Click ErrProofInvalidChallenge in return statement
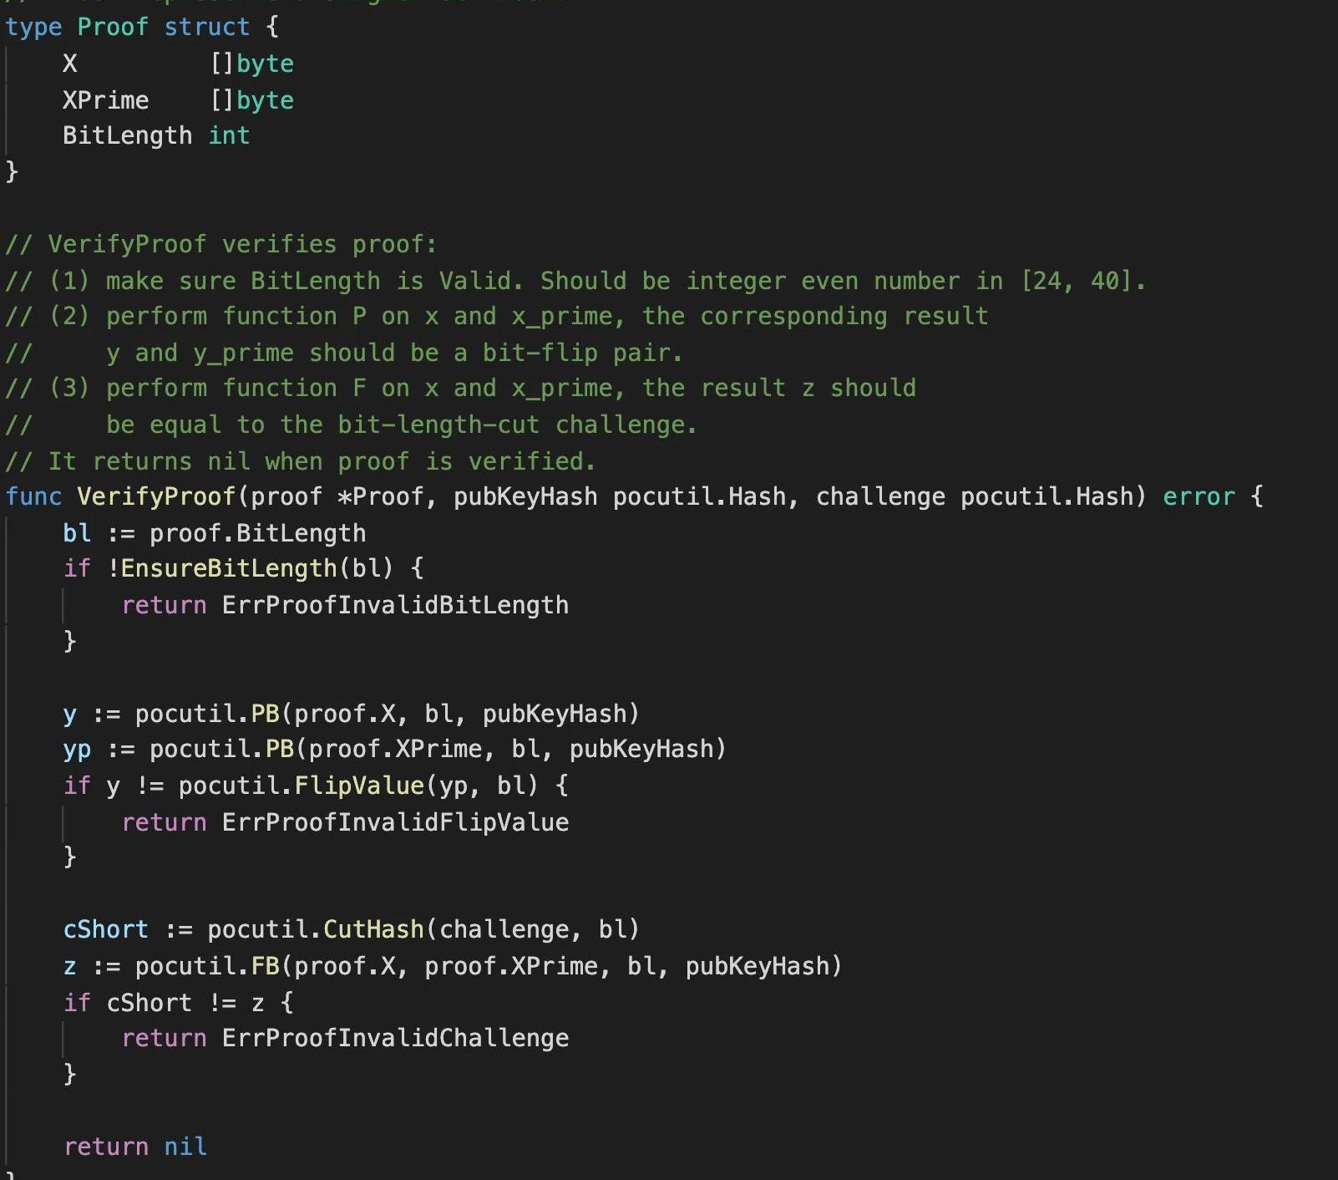The image size is (1338, 1180). pyautogui.click(x=395, y=1038)
